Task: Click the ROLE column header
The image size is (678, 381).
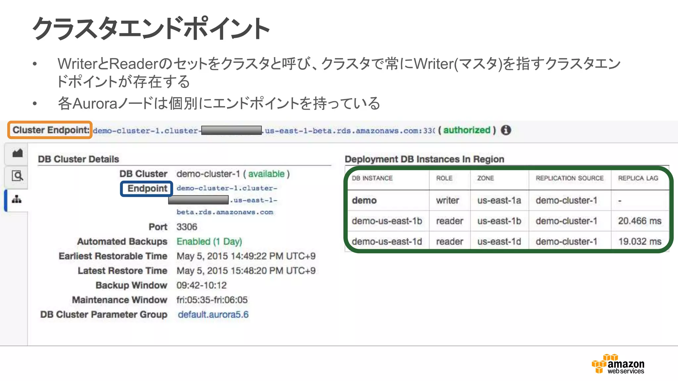Action: point(444,178)
